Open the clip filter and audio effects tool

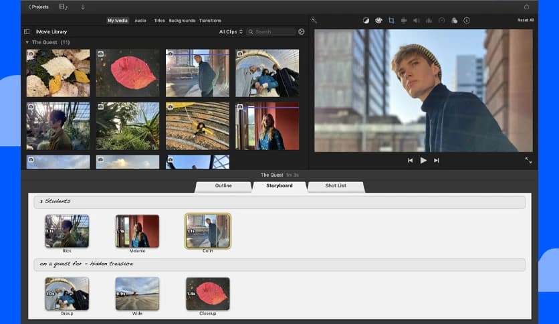coord(454,20)
